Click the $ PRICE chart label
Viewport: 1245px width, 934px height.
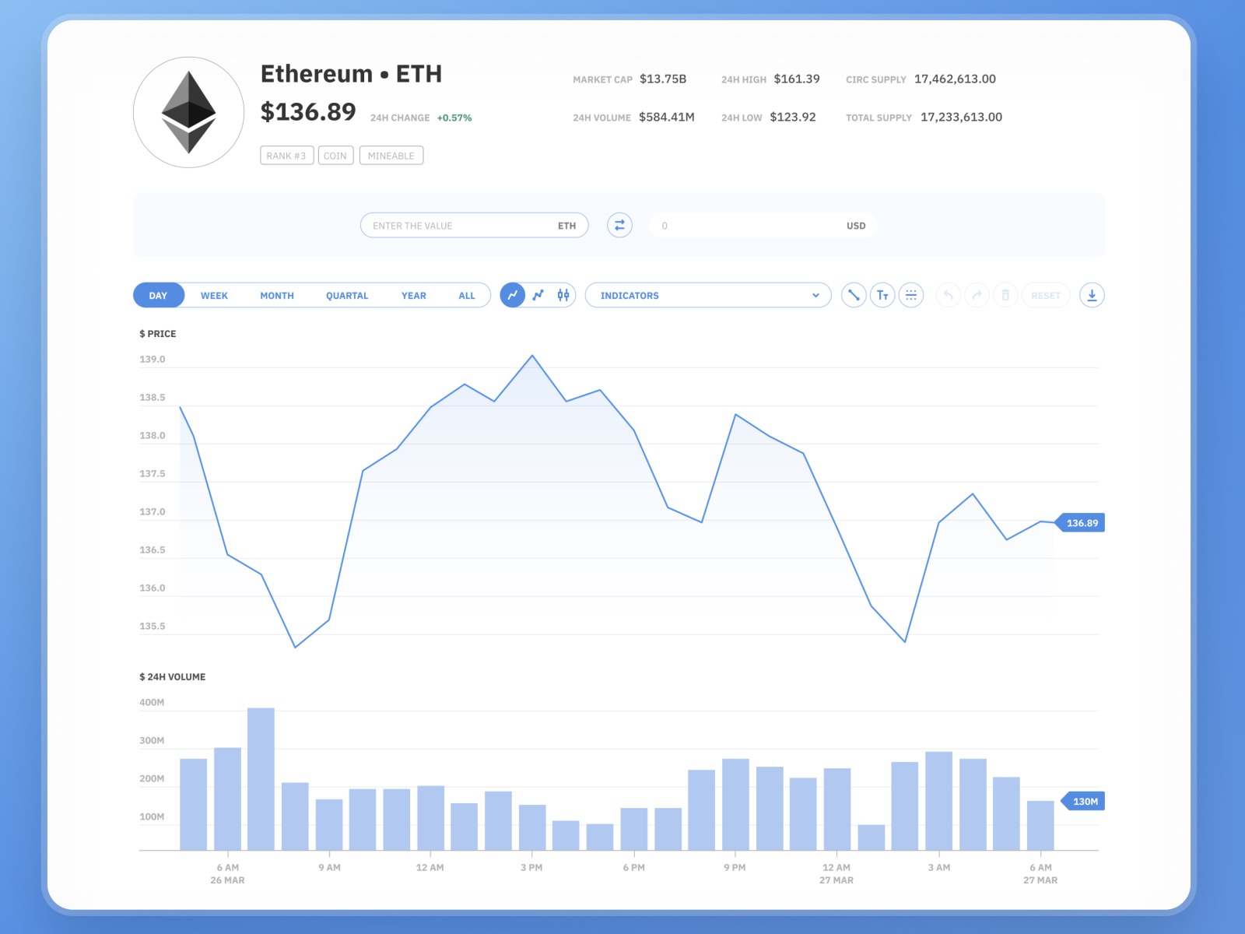[x=158, y=334]
